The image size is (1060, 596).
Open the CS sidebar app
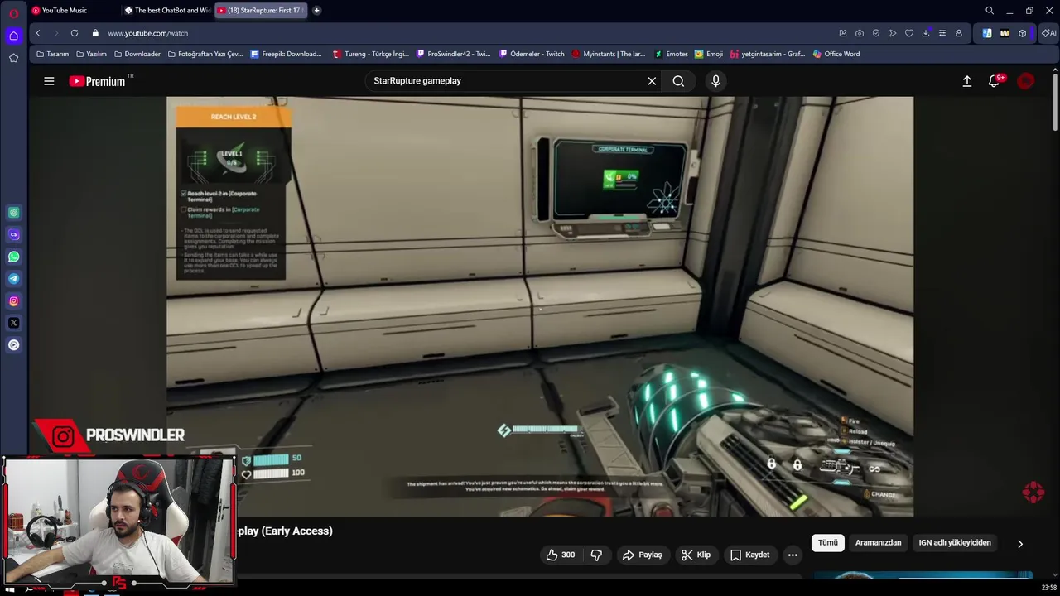[x=13, y=235]
